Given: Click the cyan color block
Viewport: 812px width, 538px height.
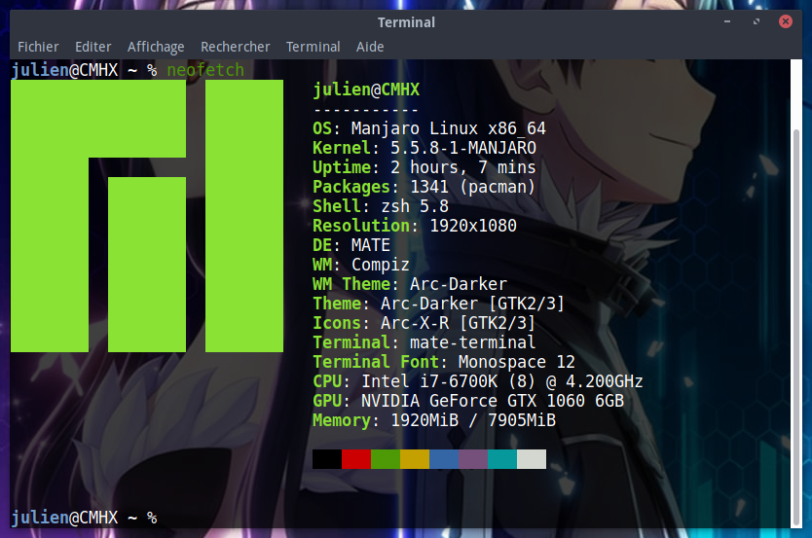Looking at the screenshot, I should tap(502, 459).
